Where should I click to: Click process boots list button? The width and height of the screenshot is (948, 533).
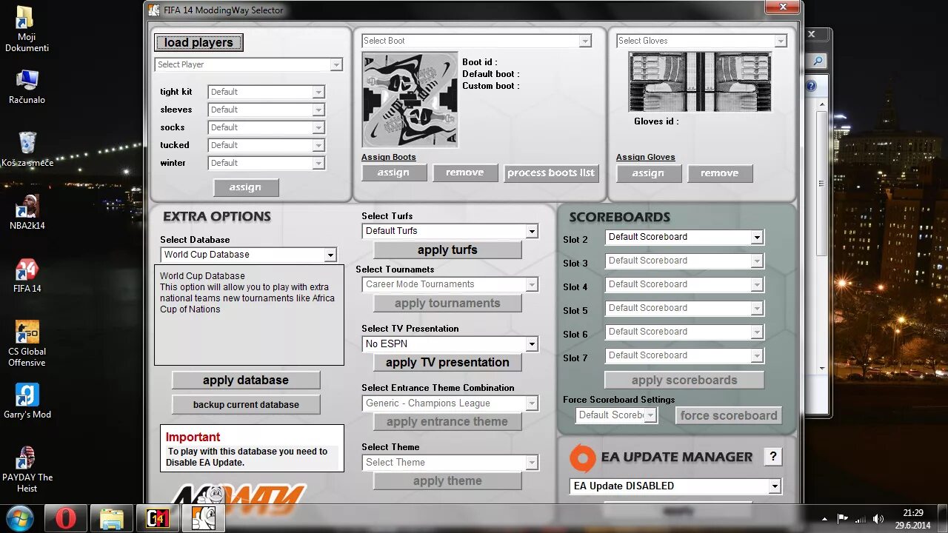[x=551, y=172]
